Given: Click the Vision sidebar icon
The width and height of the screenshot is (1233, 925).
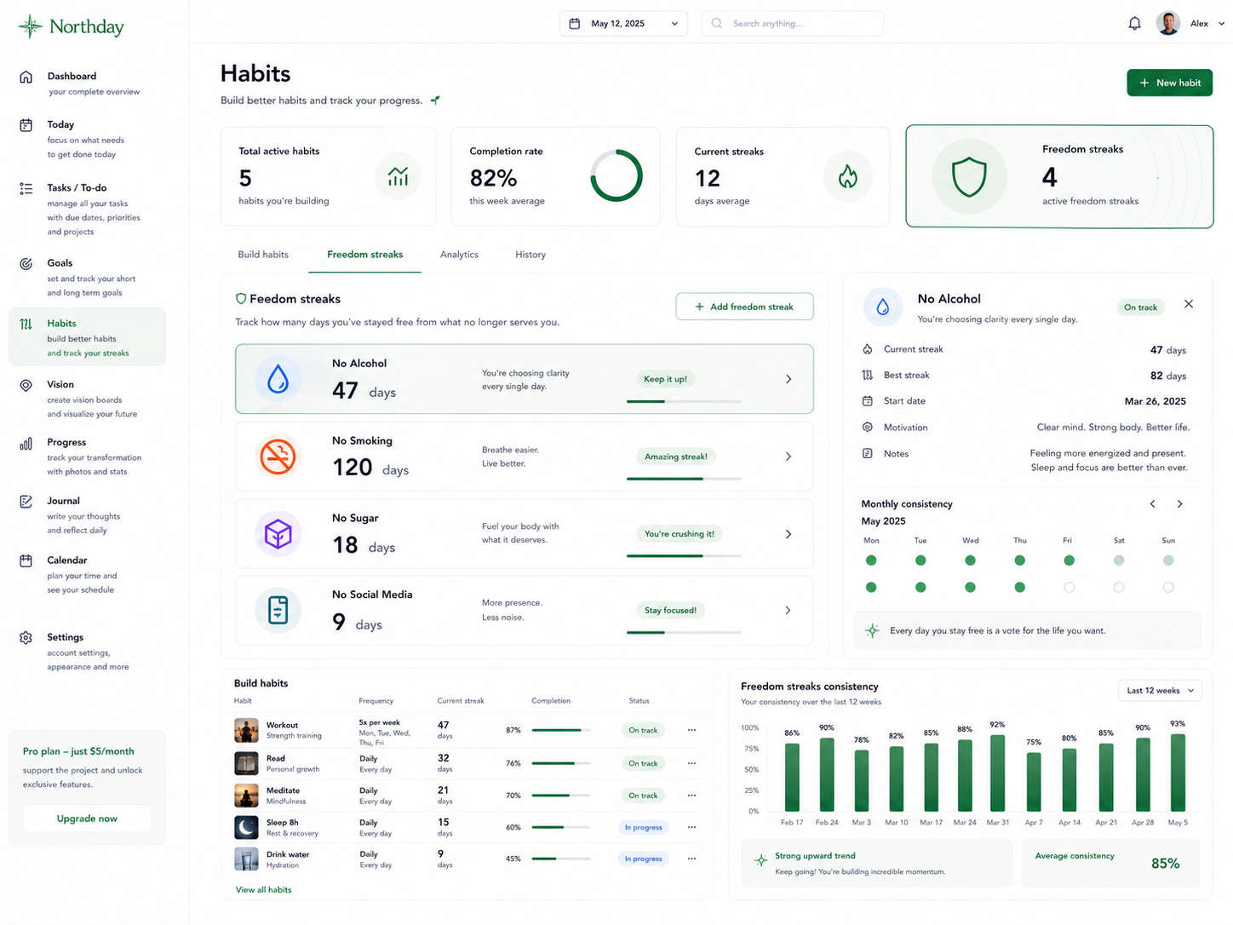Looking at the screenshot, I should click(x=26, y=385).
